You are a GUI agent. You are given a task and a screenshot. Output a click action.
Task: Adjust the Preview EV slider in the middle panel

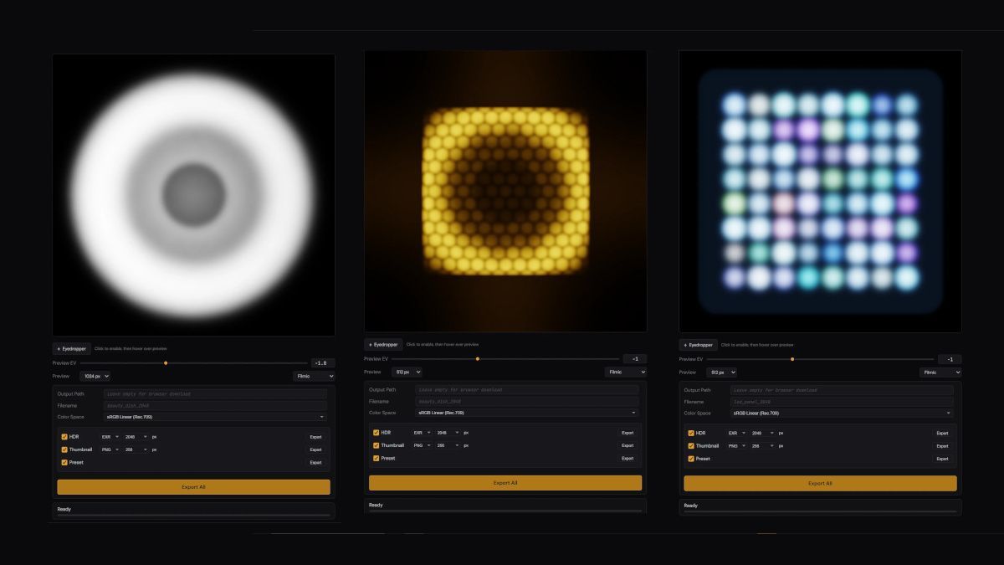point(477,358)
